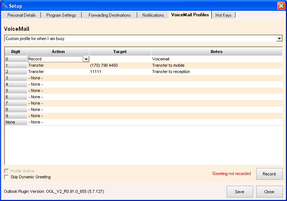
Task: Click the Target column header
Action: point(120,52)
